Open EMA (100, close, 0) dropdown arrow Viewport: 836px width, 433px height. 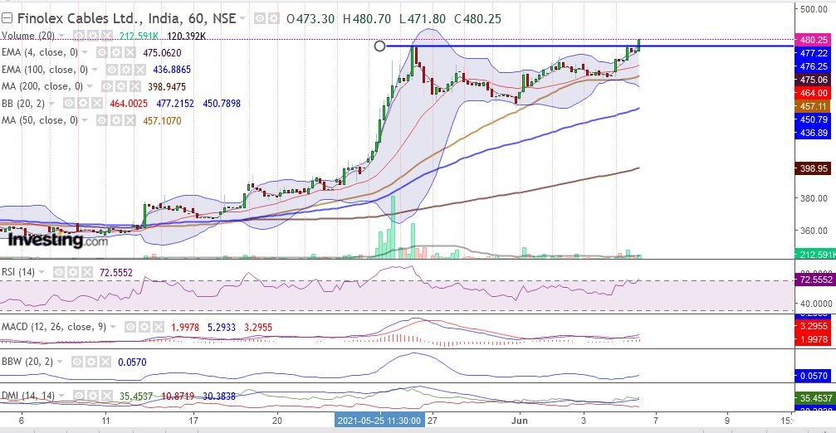tap(95, 70)
